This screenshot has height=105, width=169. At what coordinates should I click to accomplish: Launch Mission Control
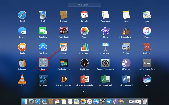pos(64,63)
